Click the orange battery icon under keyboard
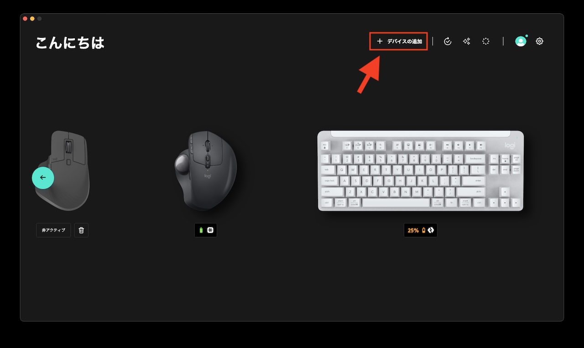 (x=423, y=230)
